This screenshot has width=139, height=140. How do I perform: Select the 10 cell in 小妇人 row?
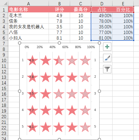(x=81, y=38)
